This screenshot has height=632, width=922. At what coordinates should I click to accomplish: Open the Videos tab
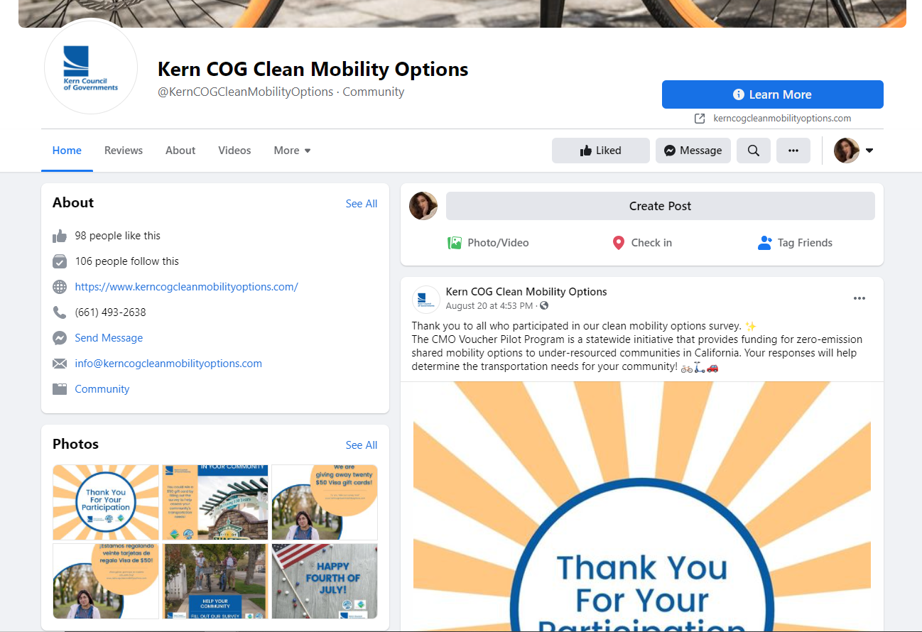click(234, 151)
